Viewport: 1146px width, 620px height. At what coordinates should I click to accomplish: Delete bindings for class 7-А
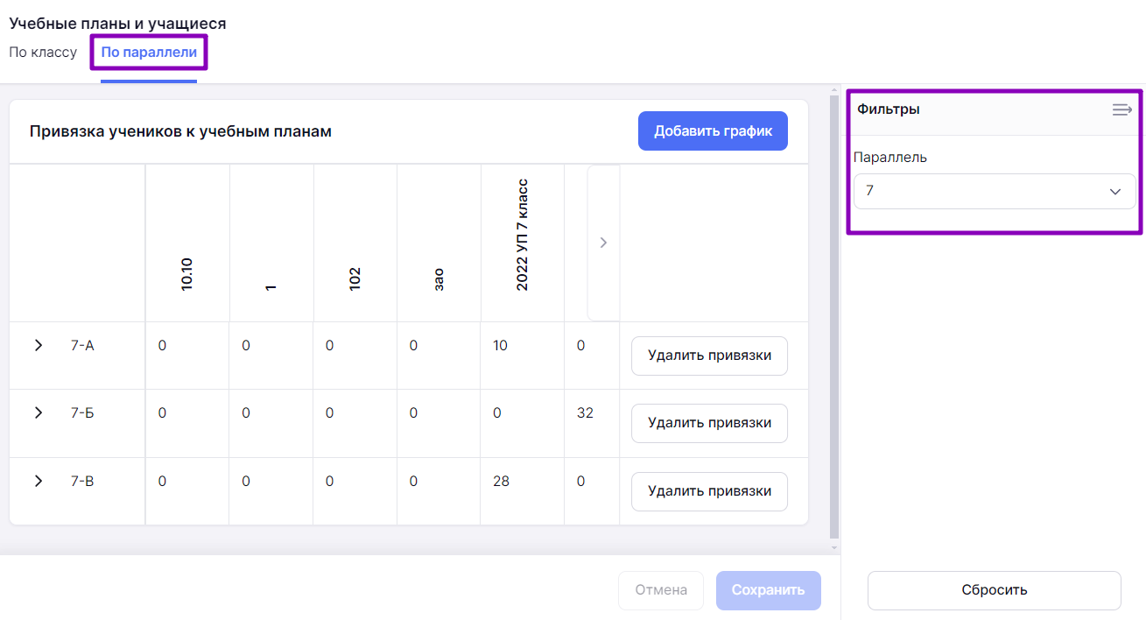[709, 356]
